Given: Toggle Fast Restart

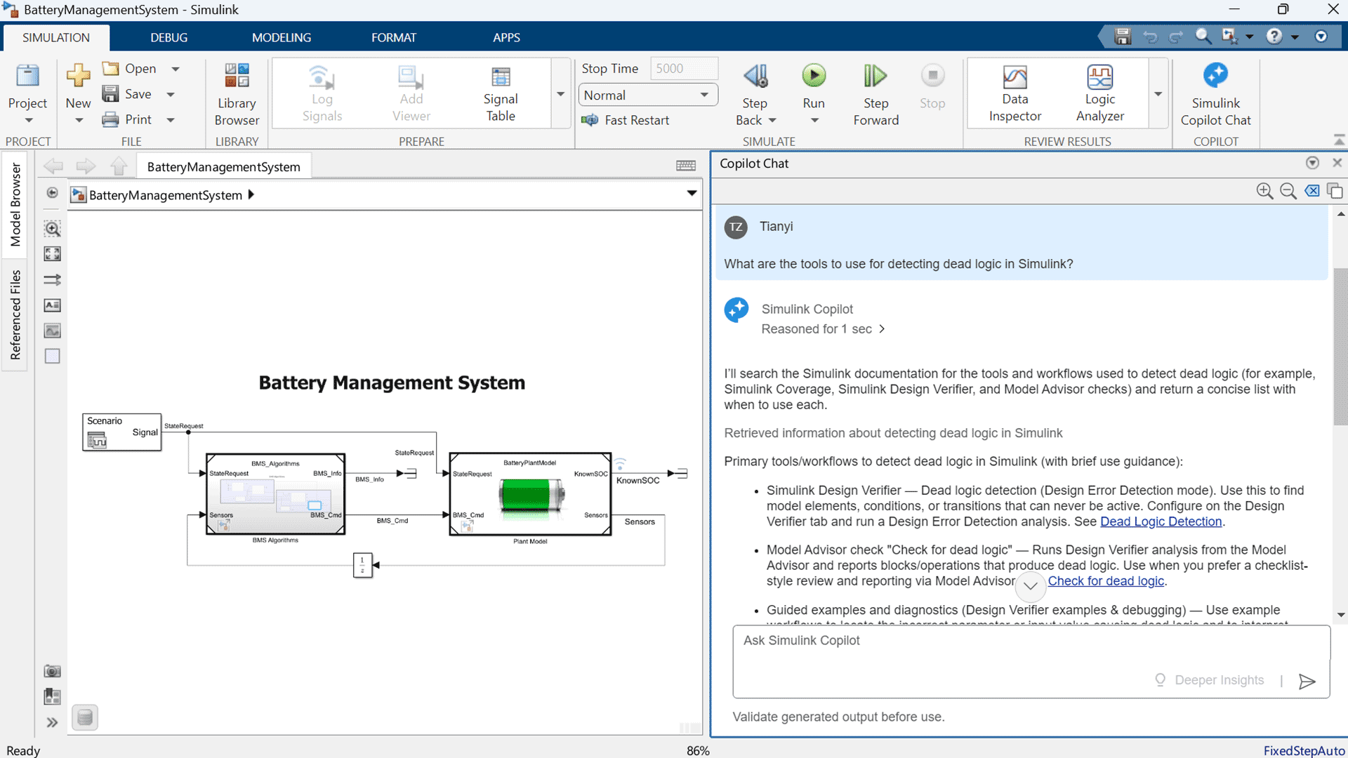Looking at the screenshot, I should point(626,120).
